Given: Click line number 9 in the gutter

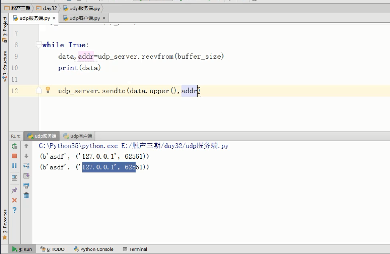Looking at the screenshot, I should click(16, 56).
